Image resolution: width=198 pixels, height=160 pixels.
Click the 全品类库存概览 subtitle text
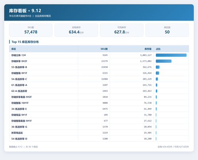pos(43,16)
